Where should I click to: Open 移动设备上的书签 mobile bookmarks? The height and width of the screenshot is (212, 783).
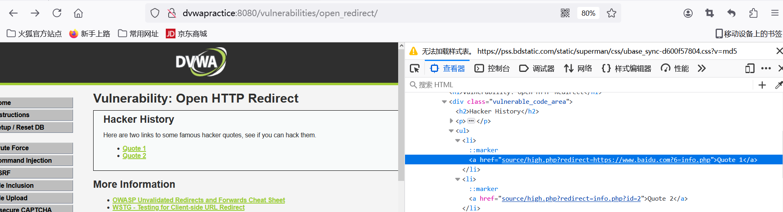[x=749, y=34]
